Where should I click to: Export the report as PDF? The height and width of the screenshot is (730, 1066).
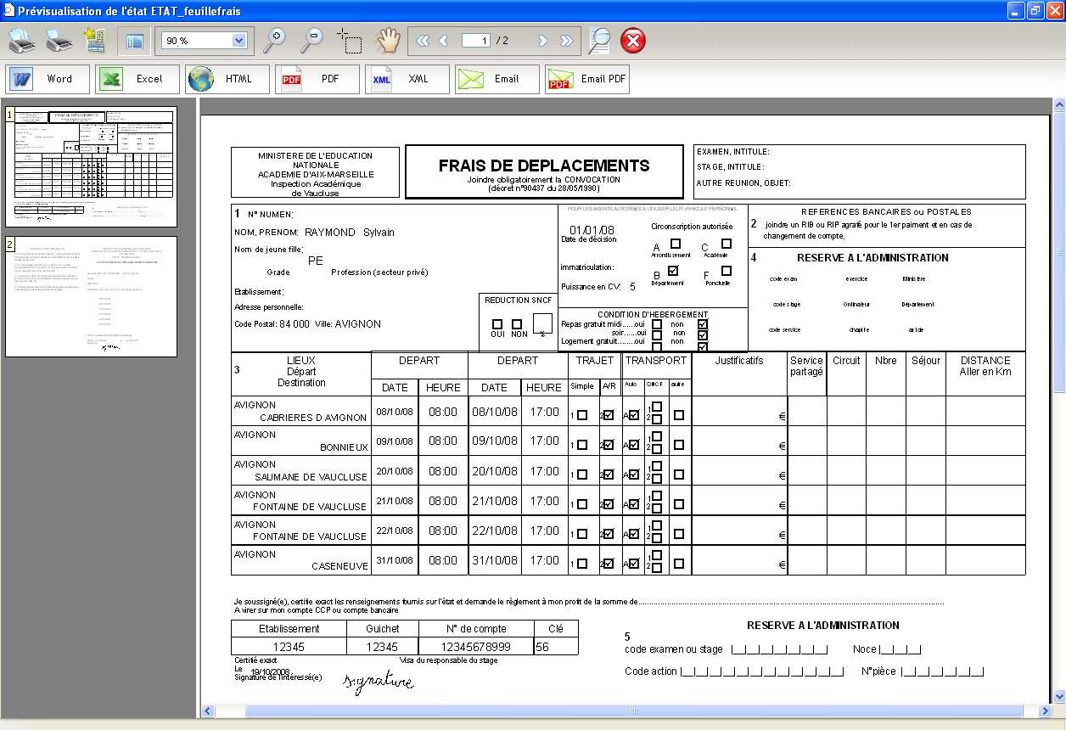point(317,79)
